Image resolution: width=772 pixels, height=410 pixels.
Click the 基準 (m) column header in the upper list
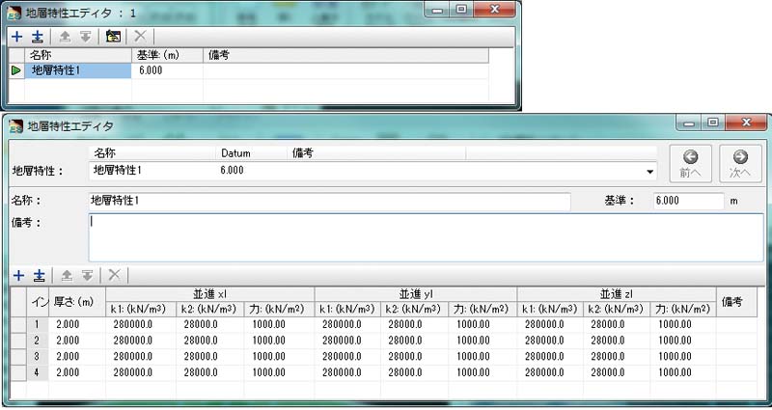(167, 56)
